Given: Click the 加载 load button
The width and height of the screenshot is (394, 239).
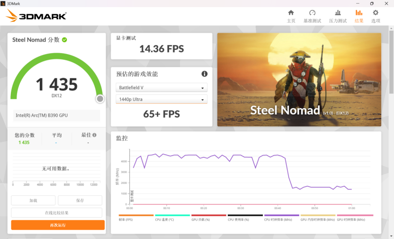Looking at the screenshot, I should [33, 201].
